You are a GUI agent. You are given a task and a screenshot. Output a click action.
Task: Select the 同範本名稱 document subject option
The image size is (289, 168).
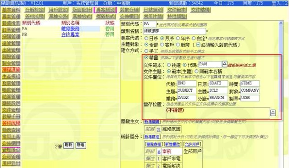[196, 71]
